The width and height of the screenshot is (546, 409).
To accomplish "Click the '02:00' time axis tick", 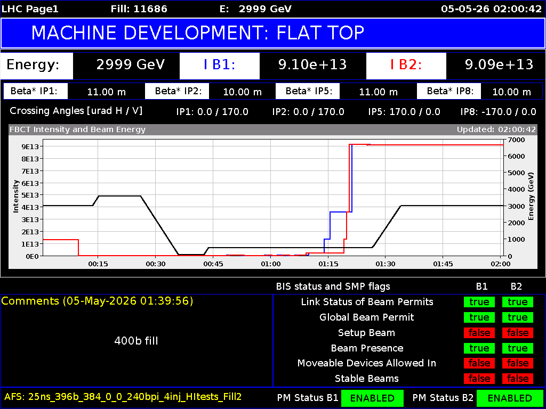I will 500,264.
